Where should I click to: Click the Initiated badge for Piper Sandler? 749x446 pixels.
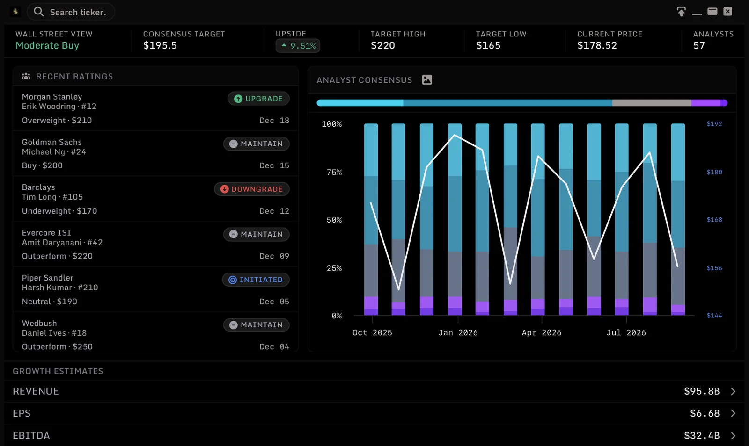click(x=256, y=280)
